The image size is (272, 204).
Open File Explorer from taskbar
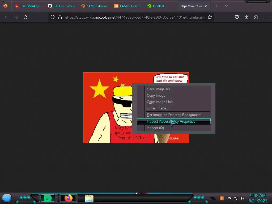pos(89,198)
